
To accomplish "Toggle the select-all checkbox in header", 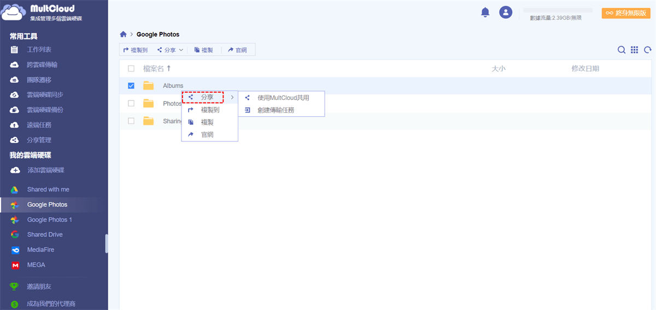I will 131,68.
